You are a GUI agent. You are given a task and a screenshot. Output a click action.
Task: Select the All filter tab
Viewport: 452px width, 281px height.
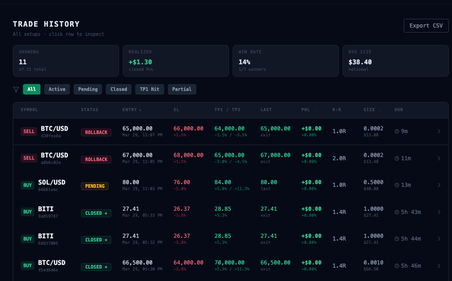pyautogui.click(x=32, y=89)
